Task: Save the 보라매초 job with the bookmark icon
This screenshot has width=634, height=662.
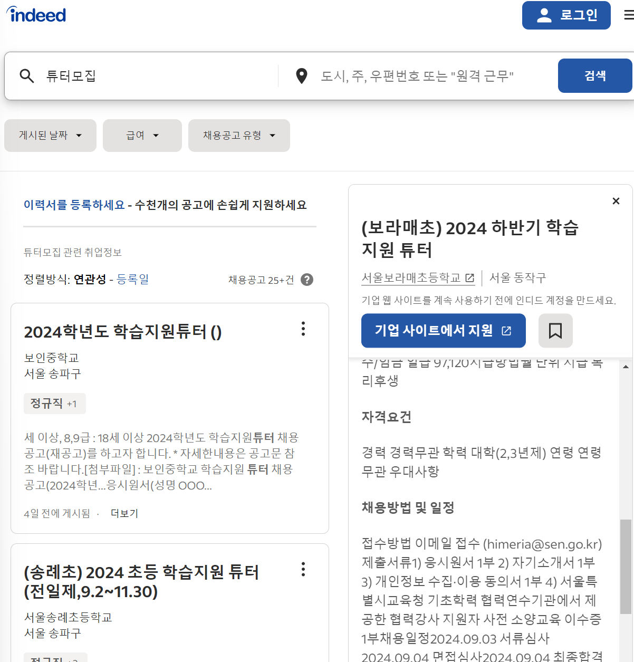Action: tap(555, 331)
